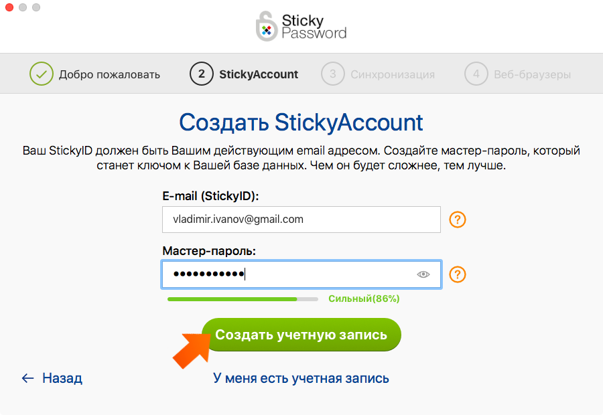The width and height of the screenshot is (603, 415).
Task: Focus the Мастер-пароль input field
Action: (301, 274)
